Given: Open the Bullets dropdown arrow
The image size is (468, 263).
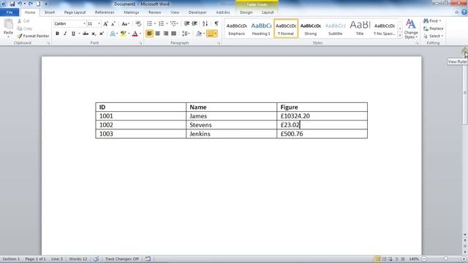Looking at the screenshot, I should [155, 23].
